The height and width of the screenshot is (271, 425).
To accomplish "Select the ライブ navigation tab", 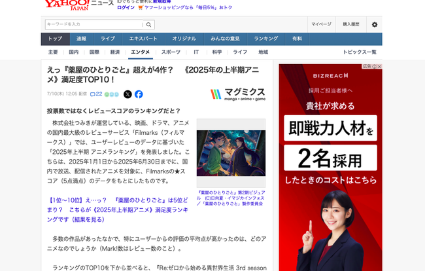I will (x=108, y=39).
